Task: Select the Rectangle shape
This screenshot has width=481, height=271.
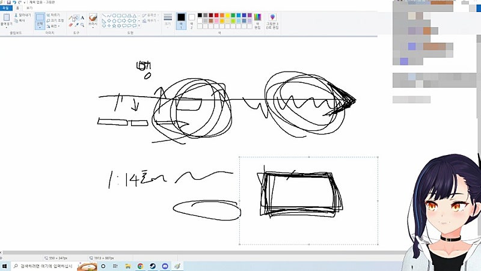Action: coord(119,16)
